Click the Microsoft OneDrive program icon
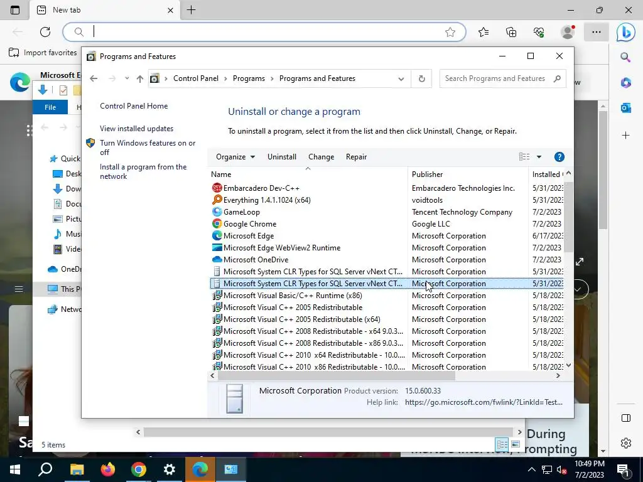The height and width of the screenshot is (482, 643). pyautogui.click(x=217, y=259)
